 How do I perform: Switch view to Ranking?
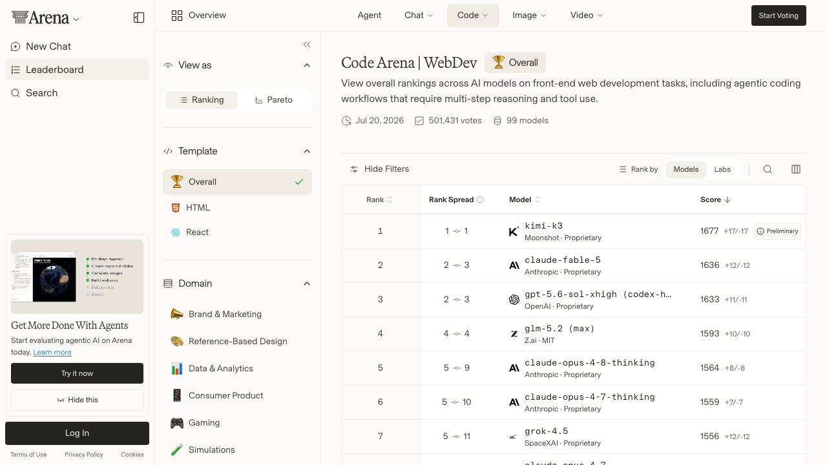click(202, 100)
